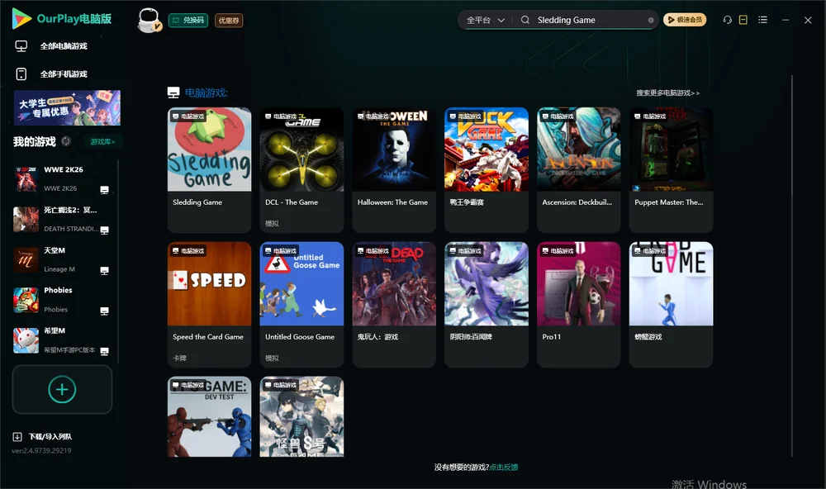Click 模拟 tag under Untitled Goose Game
This screenshot has height=489, width=826.
coord(272,358)
